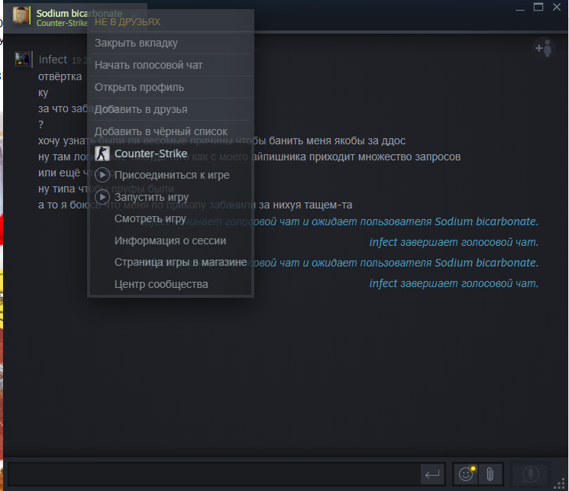Choose 'Смотреть игру' from the menu
This screenshot has height=491, width=569.
pyautogui.click(x=170, y=219)
